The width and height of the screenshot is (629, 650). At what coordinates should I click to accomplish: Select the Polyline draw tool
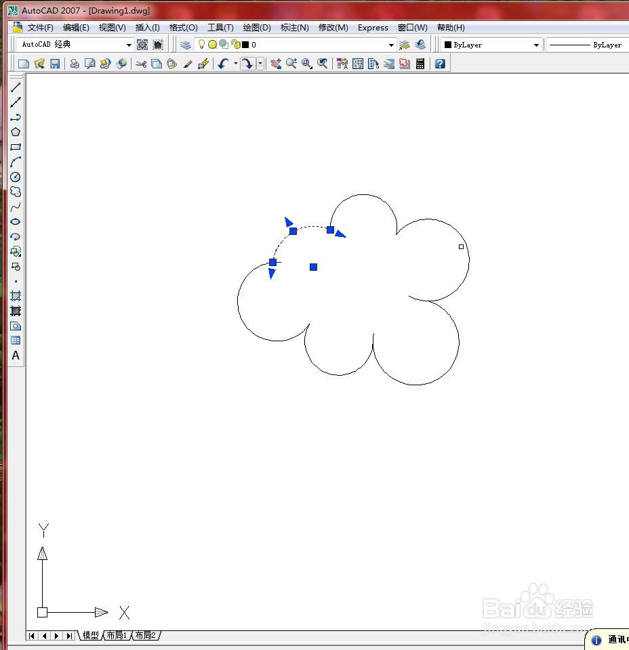[16, 117]
